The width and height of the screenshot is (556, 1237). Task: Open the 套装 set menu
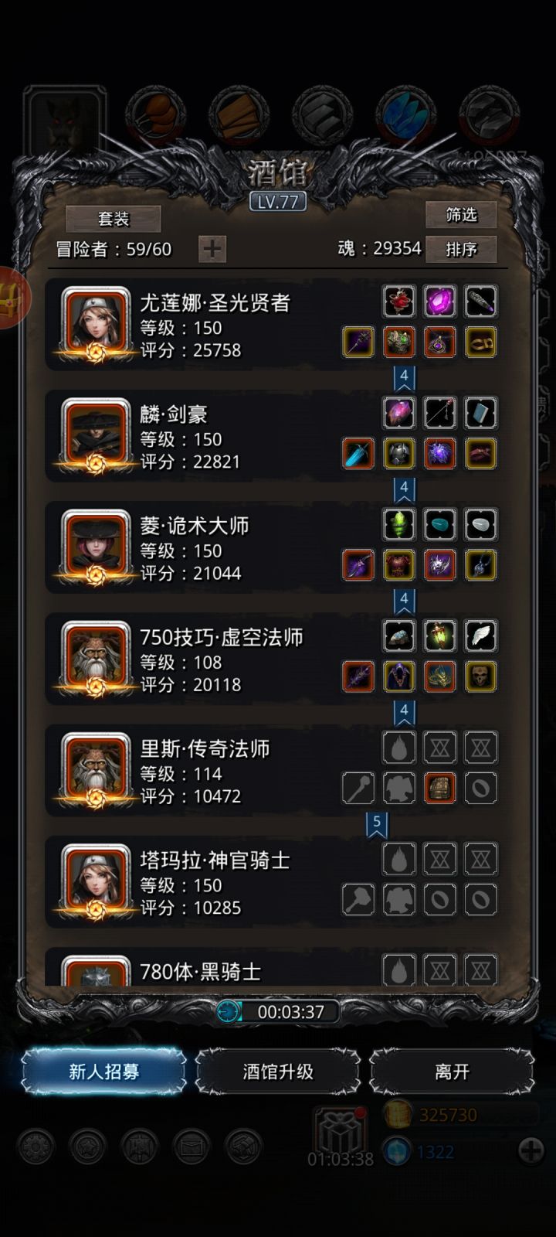[114, 219]
